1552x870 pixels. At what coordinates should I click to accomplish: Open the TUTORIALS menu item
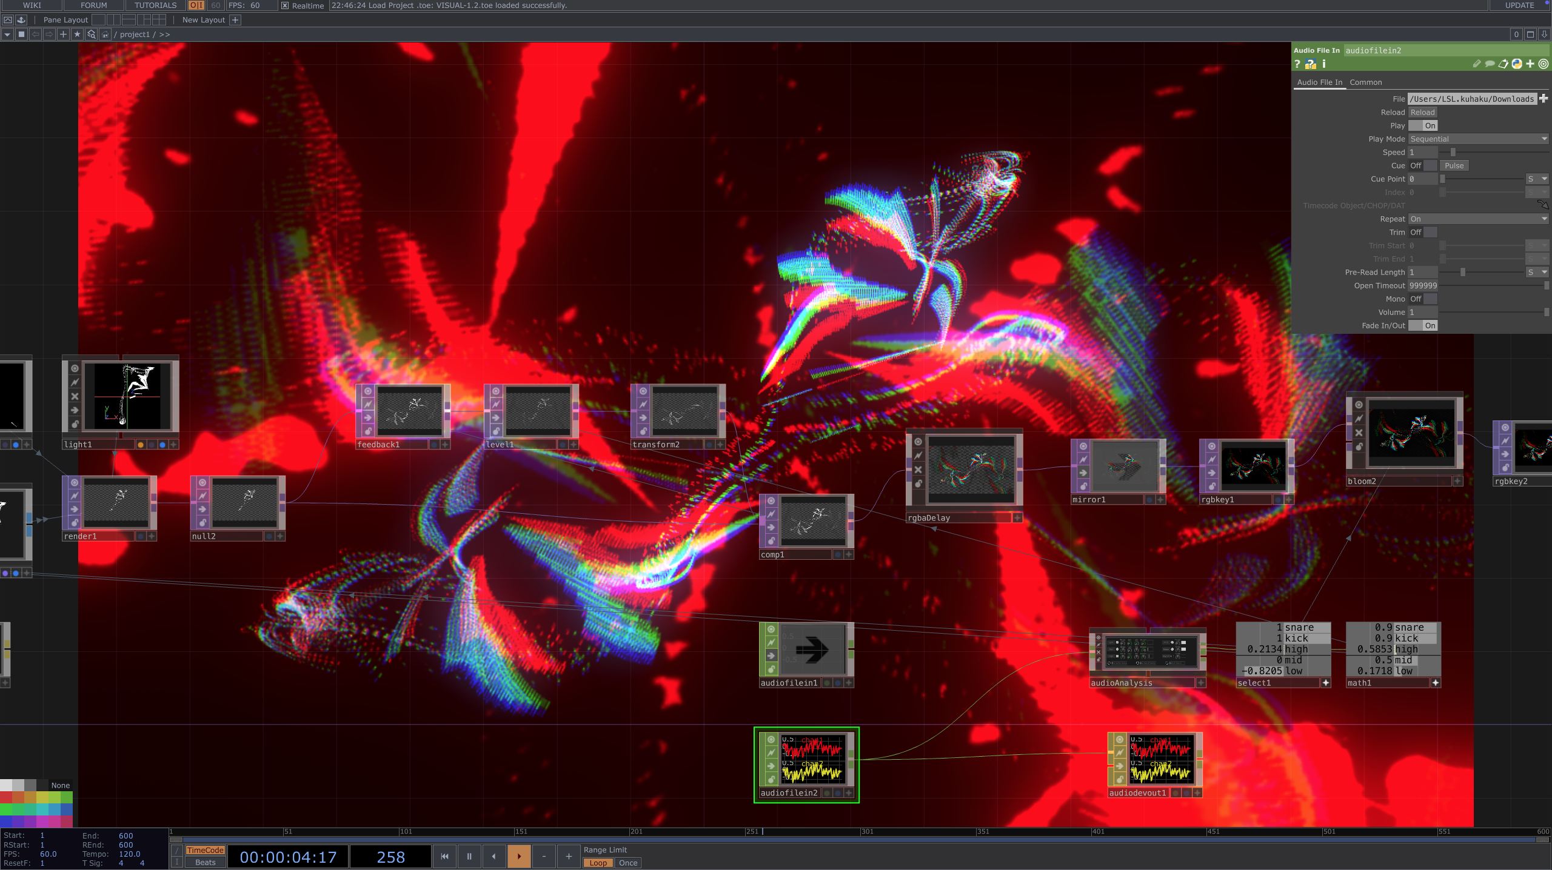coord(155,5)
